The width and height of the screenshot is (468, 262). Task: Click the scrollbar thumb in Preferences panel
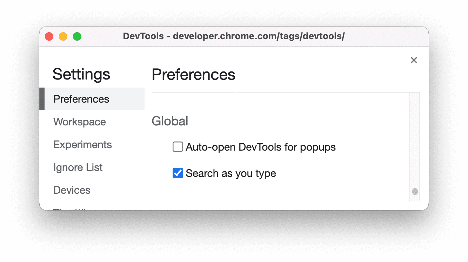pos(415,192)
